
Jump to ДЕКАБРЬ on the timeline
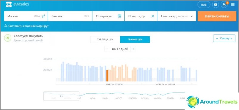click(x=170, y=98)
